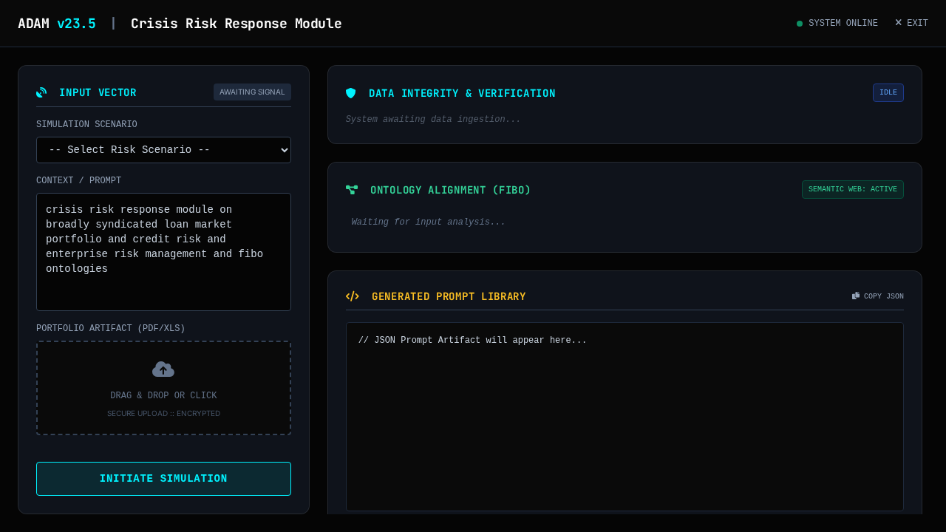Focus the Context / Prompt text area
The height and width of the screenshot is (532, 946).
163,252
